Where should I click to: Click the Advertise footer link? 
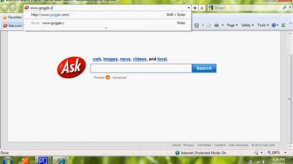click(204, 145)
